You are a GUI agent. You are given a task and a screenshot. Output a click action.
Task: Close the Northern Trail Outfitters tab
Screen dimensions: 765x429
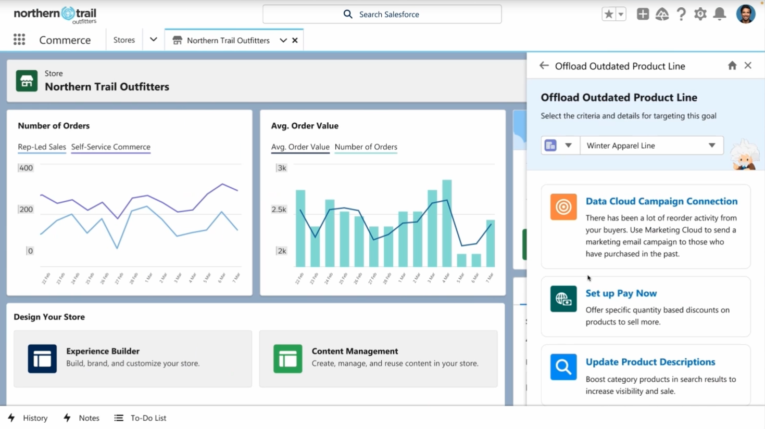pyautogui.click(x=295, y=40)
